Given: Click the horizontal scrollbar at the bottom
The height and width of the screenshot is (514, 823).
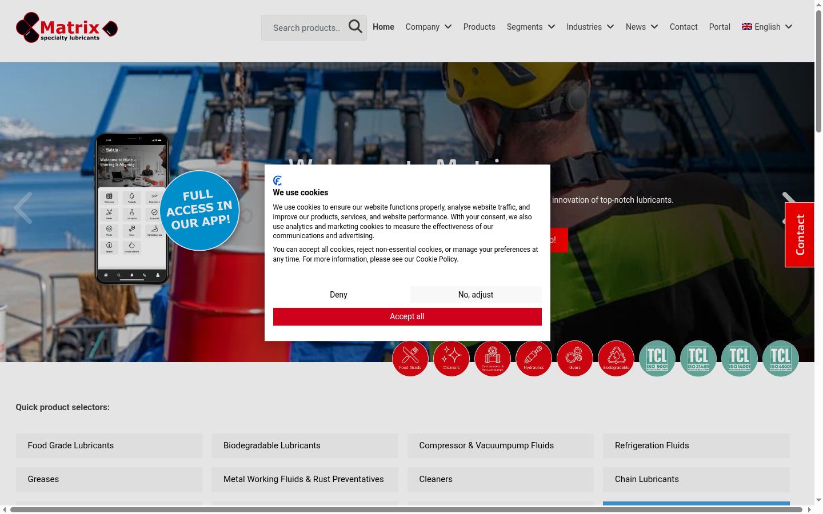Looking at the screenshot, I should point(406,509).
